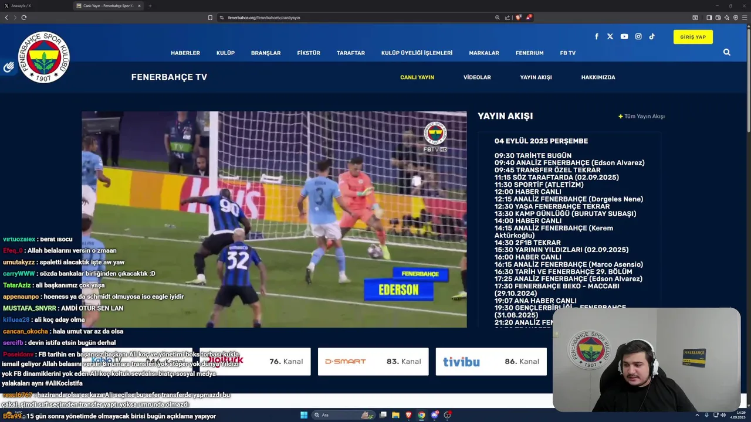Open the Windows Start menu

click(x=304, y=415)
